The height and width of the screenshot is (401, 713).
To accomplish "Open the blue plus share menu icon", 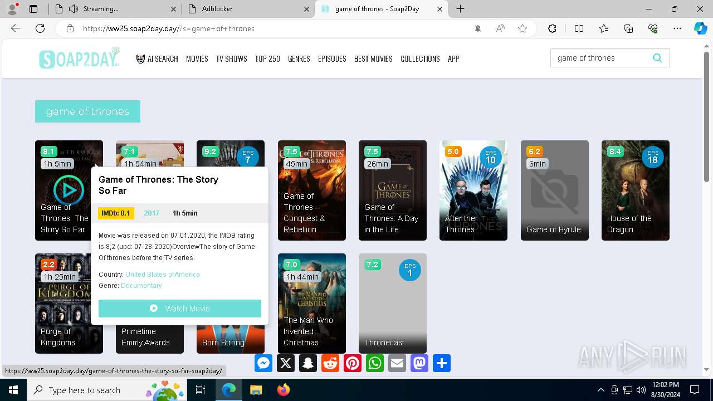I will pyautogui.click(x=442, y=363).
